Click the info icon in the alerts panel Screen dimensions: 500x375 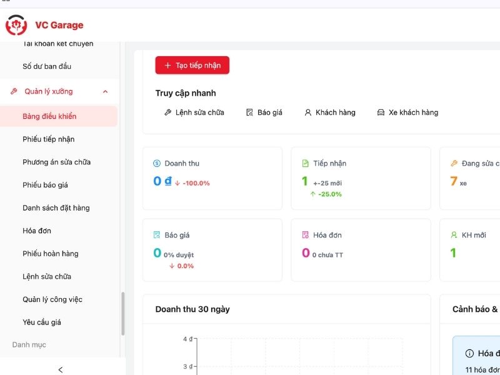pyautogui.click(x=469, y=353)
